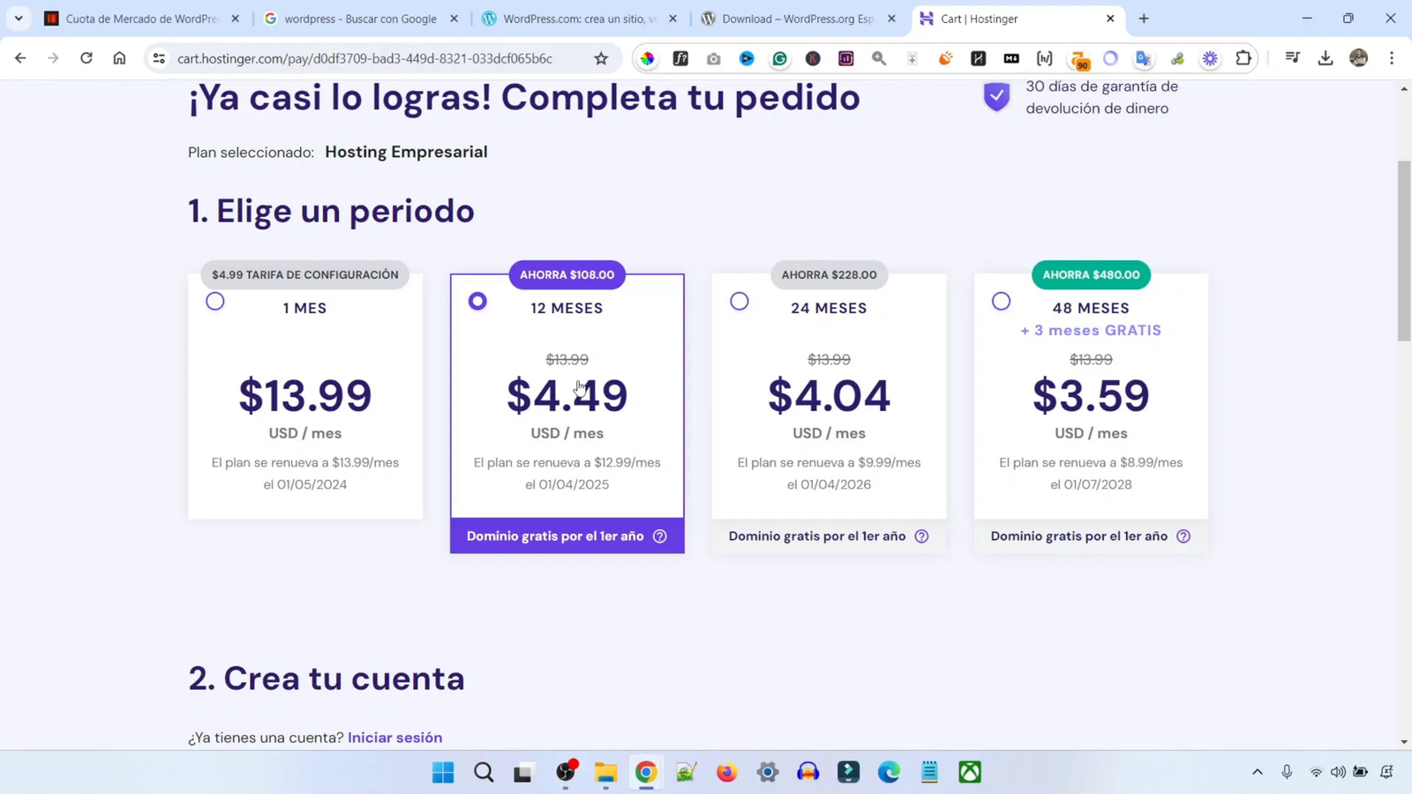Switch to the wordpress Google search tab
Image resolution: width=1412 pixels, height=794 pixels.
(360, 18)
